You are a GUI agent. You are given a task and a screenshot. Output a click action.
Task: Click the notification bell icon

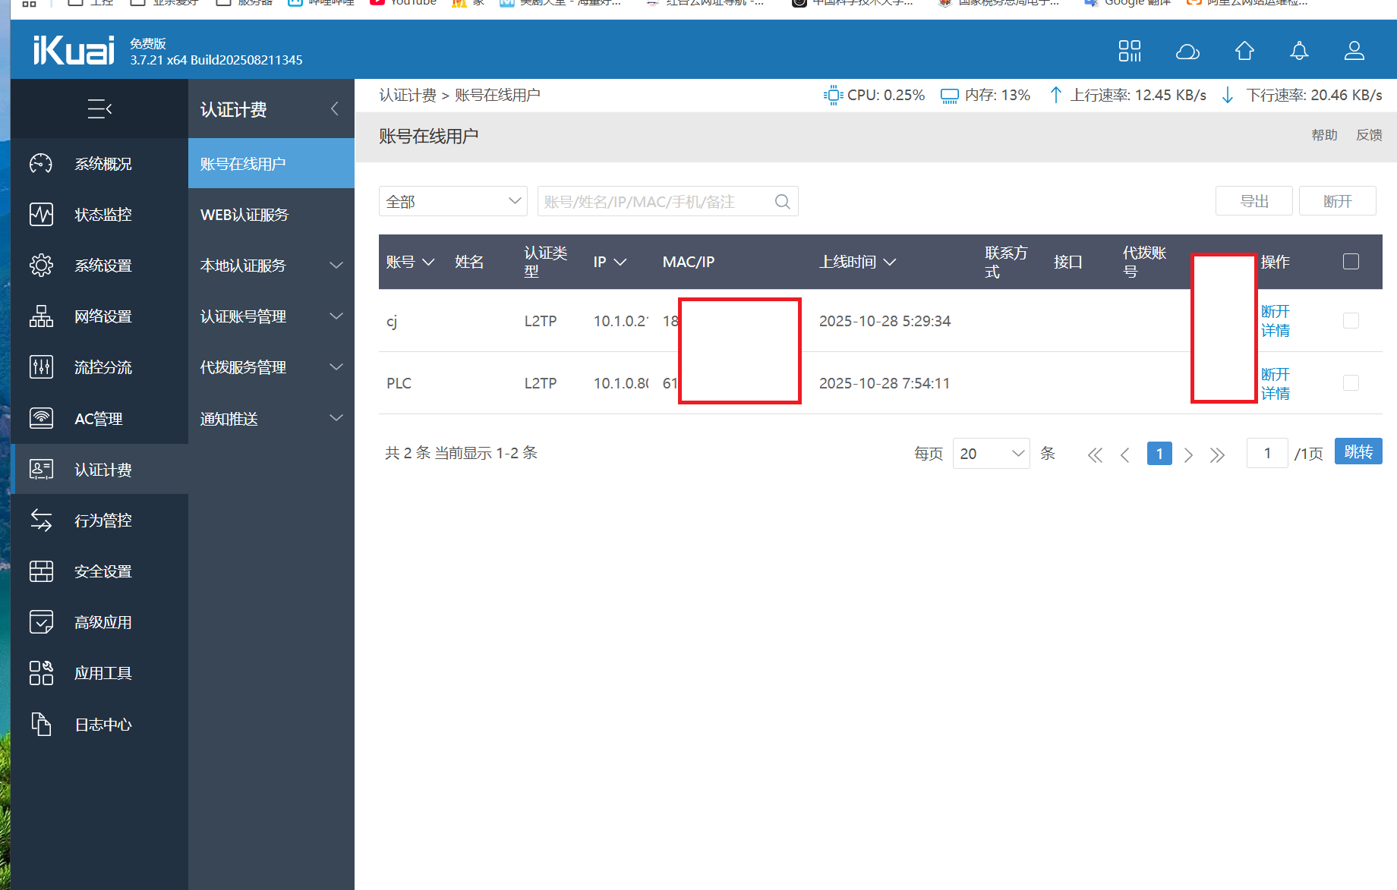point(1299,51)
